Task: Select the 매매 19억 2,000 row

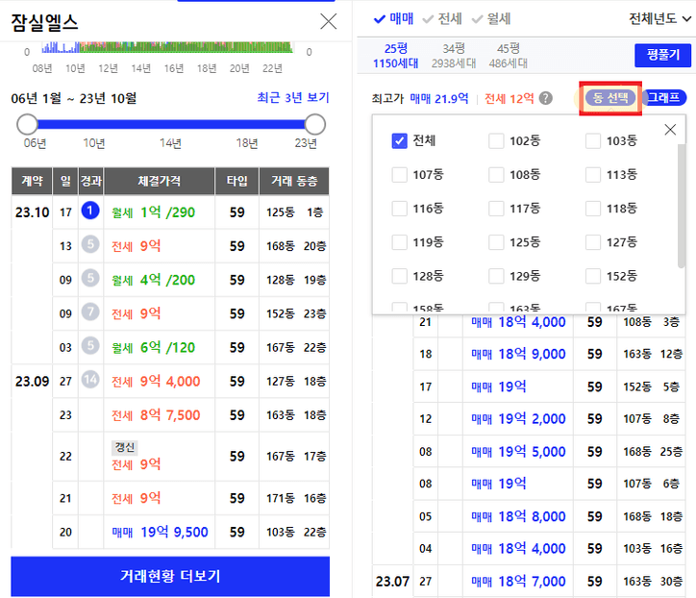Action: coord(550,418)
